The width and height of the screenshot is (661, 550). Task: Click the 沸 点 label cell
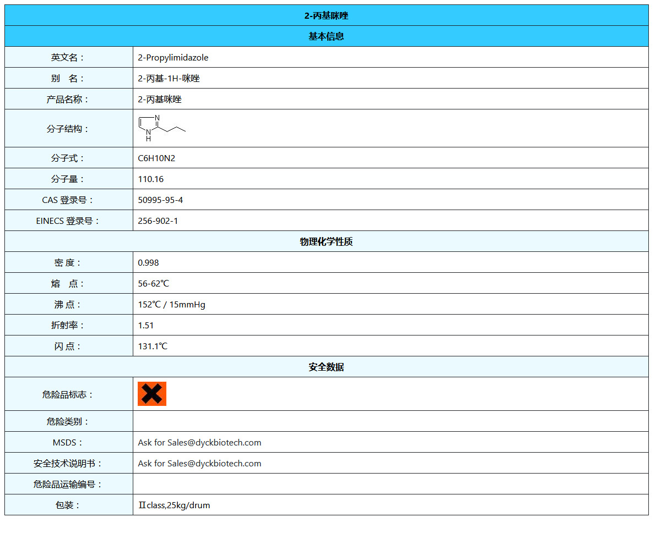point(69,304)
